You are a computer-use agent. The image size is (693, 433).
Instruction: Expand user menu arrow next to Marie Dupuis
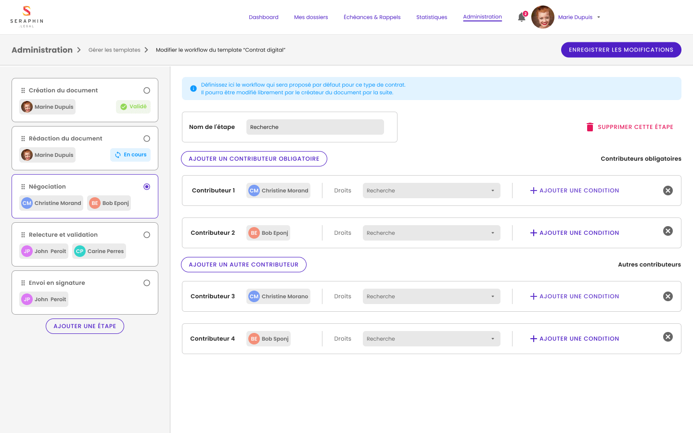tap(599, 17)
